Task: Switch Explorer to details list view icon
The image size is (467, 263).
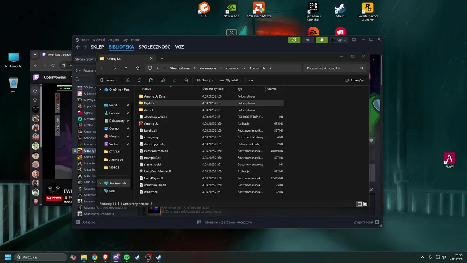Action: coord(360,204)
